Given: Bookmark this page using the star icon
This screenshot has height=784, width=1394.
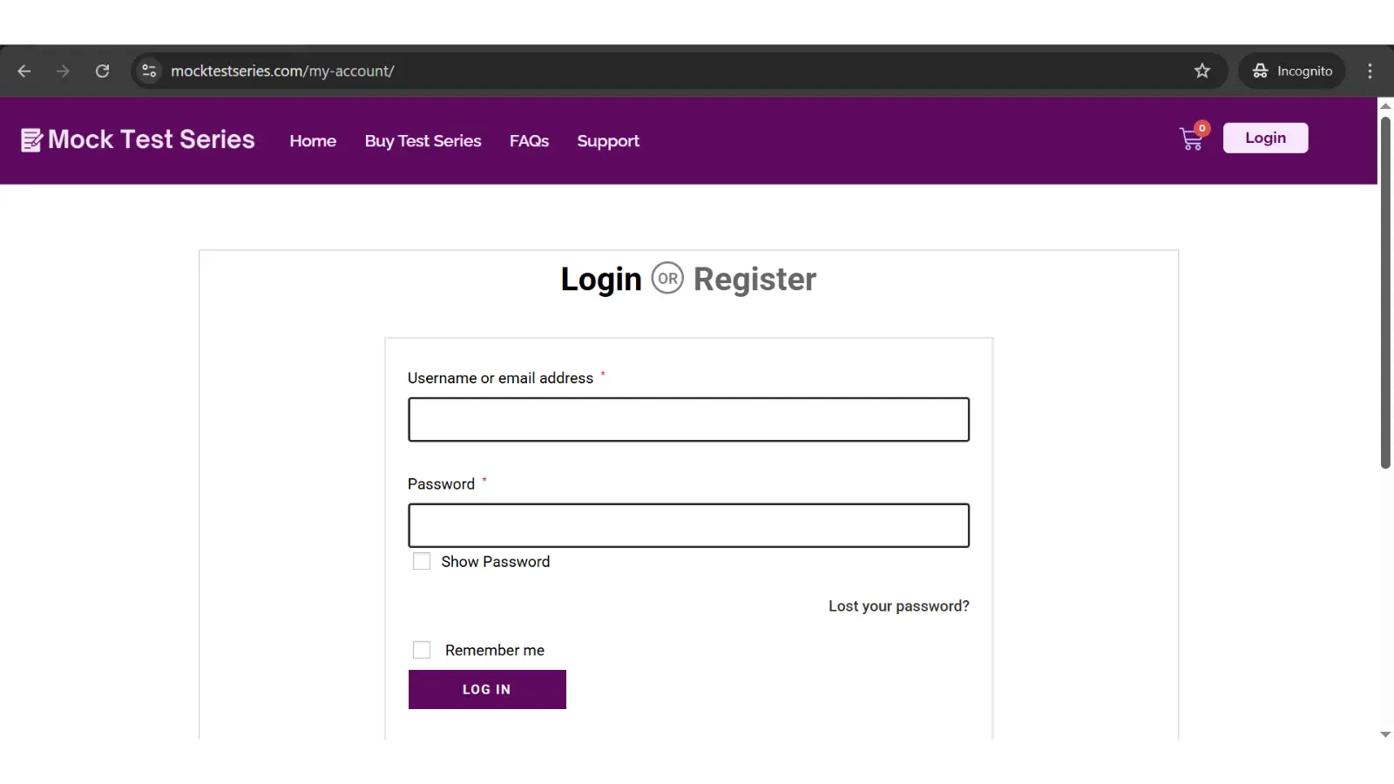Looking at the screenshot, I should tap(1202, 71).
